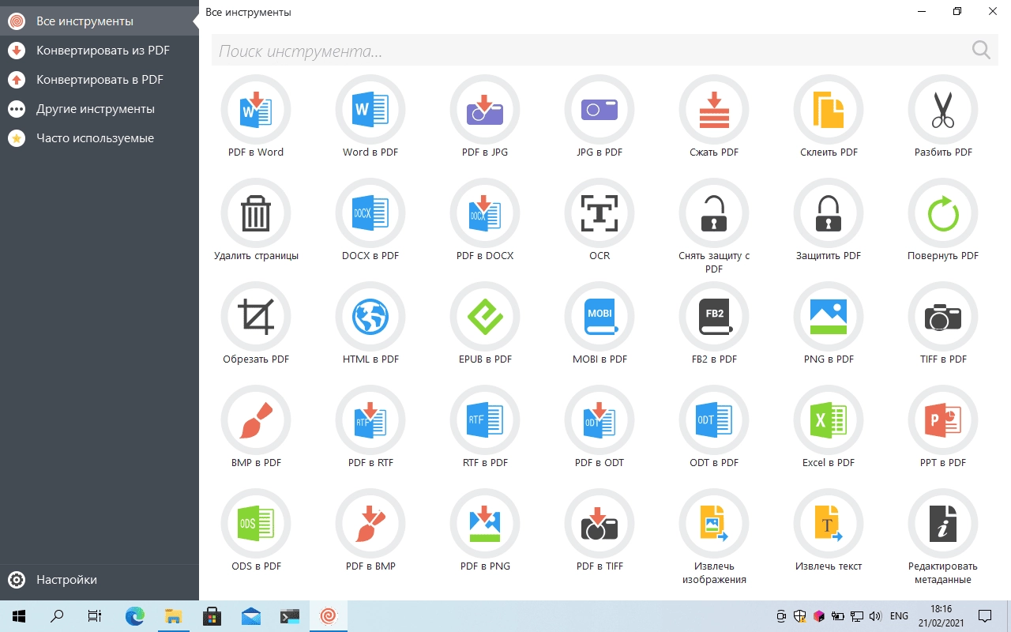This screenshot has height=632, width=1011.
Task: Open PPT в PDF converter
Action: pos(943,420)
